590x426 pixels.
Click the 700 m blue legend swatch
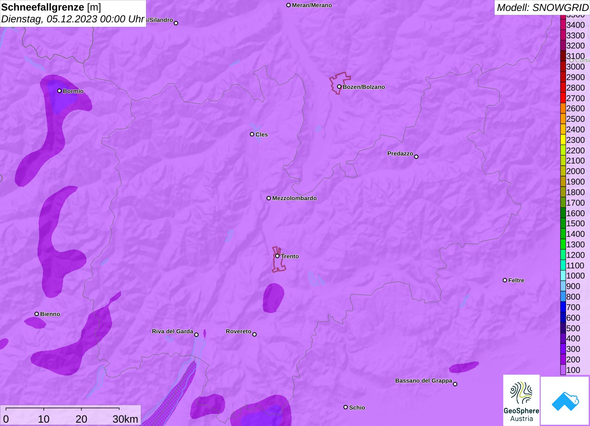coord(563,307)
